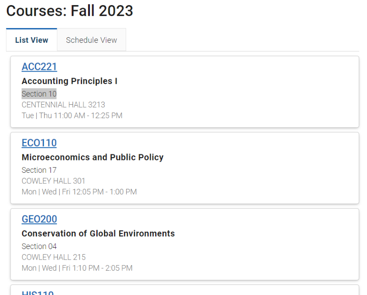Click the Tue Thu 11:00 AM time
367x295 pixels.
click(x=72, y=115)
